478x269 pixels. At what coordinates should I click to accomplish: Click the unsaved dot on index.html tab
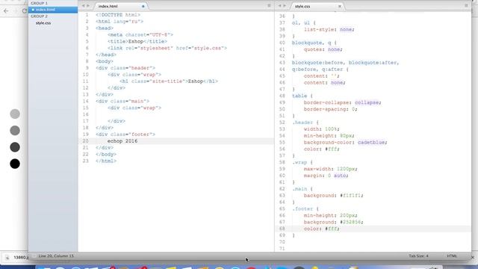pyautogui.click(x=143, y=6)
